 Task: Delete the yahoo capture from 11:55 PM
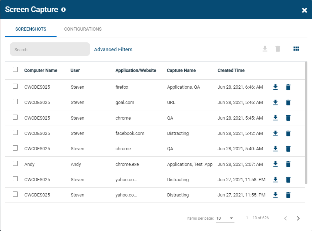click(x=288, y=195)
